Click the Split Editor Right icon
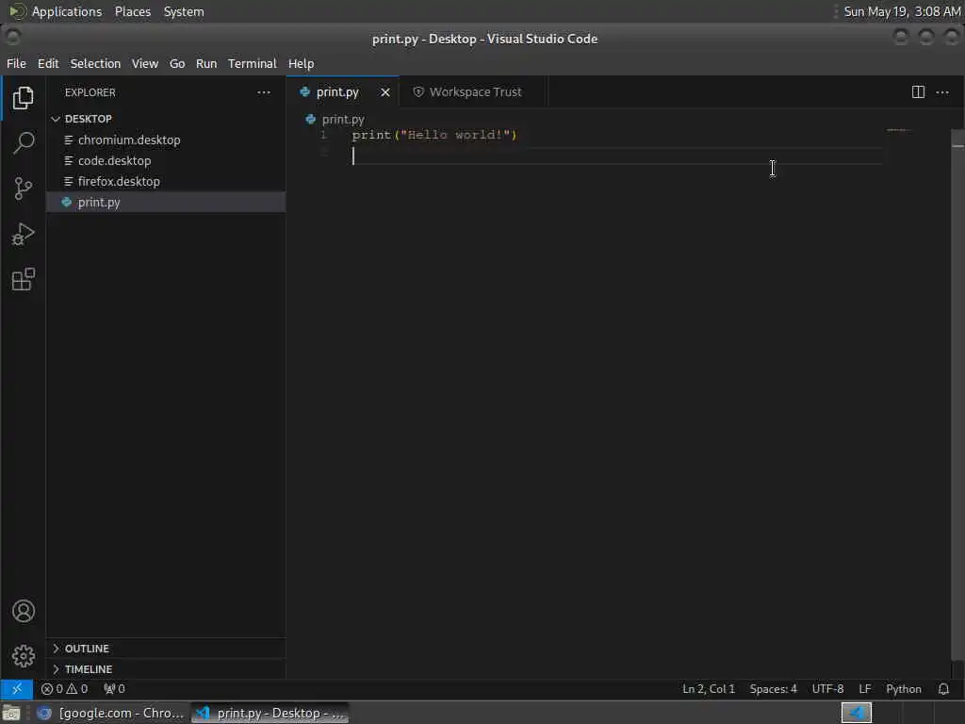This screenshot has height=724, width=965. tap(918, 92)
